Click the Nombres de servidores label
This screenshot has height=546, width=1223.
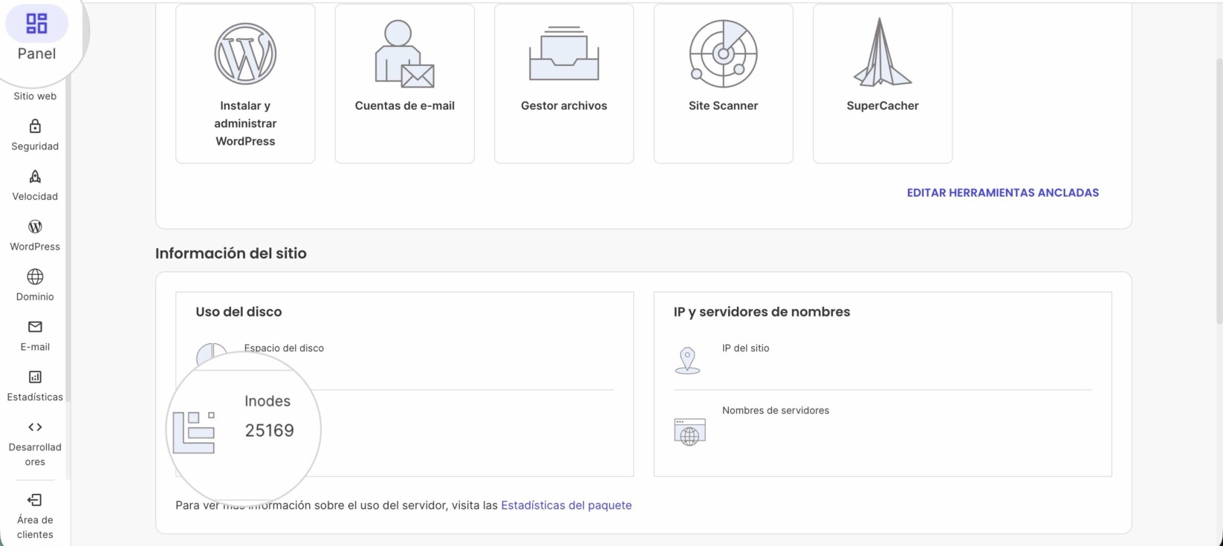776,410
